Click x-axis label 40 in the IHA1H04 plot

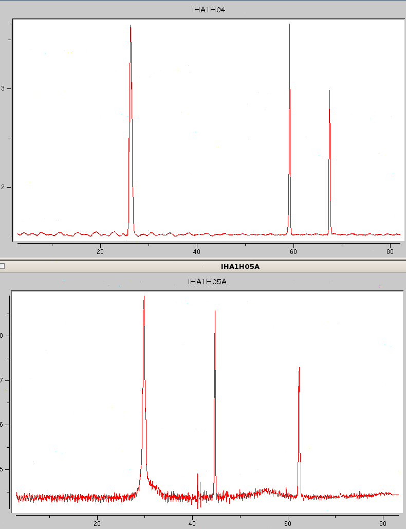tap(197, 252)
